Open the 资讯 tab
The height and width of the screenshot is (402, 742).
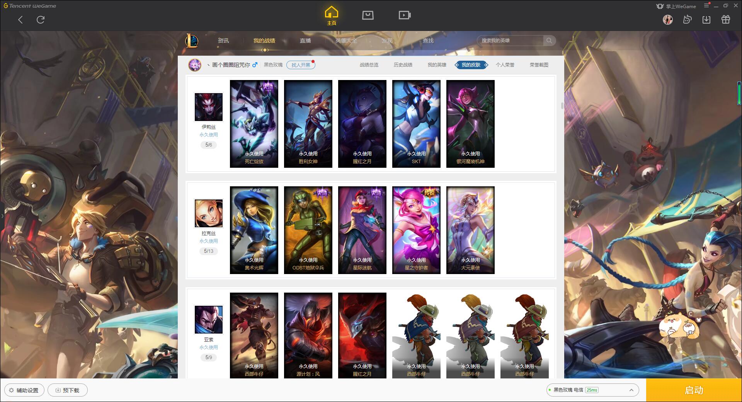coord(223,41)
